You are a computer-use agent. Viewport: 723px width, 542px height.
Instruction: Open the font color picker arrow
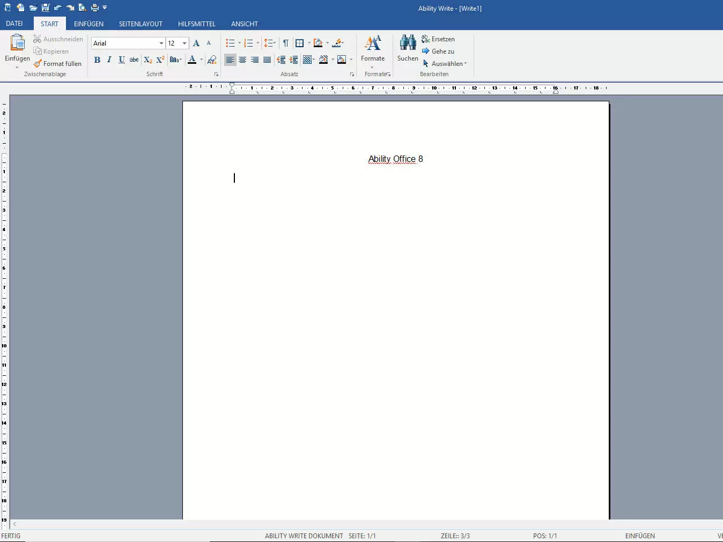click(x=202, y=60)
